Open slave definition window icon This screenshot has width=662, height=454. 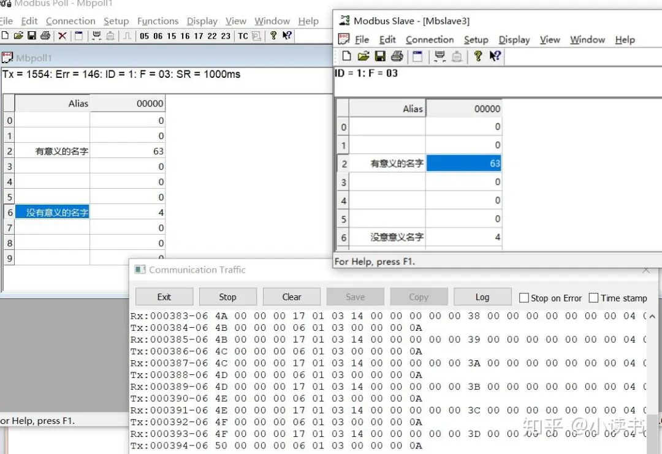417,56
